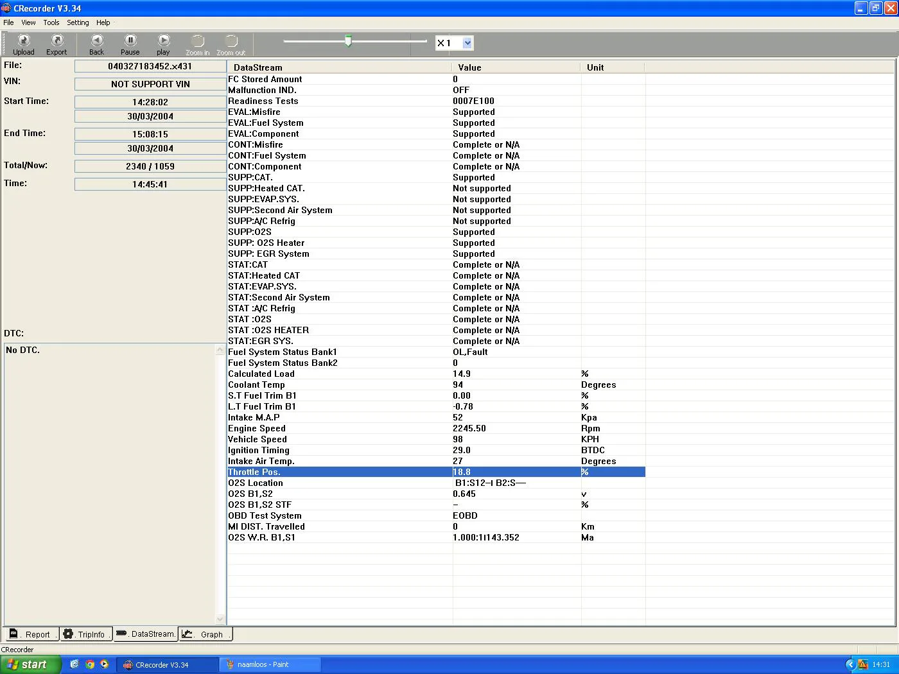Click the Upload toolbar icon
899x674 pixels.
pos(24,44)
